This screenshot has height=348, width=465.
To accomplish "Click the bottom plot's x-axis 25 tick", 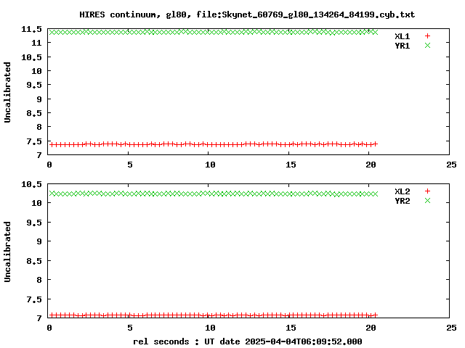I will click(451, 328).
